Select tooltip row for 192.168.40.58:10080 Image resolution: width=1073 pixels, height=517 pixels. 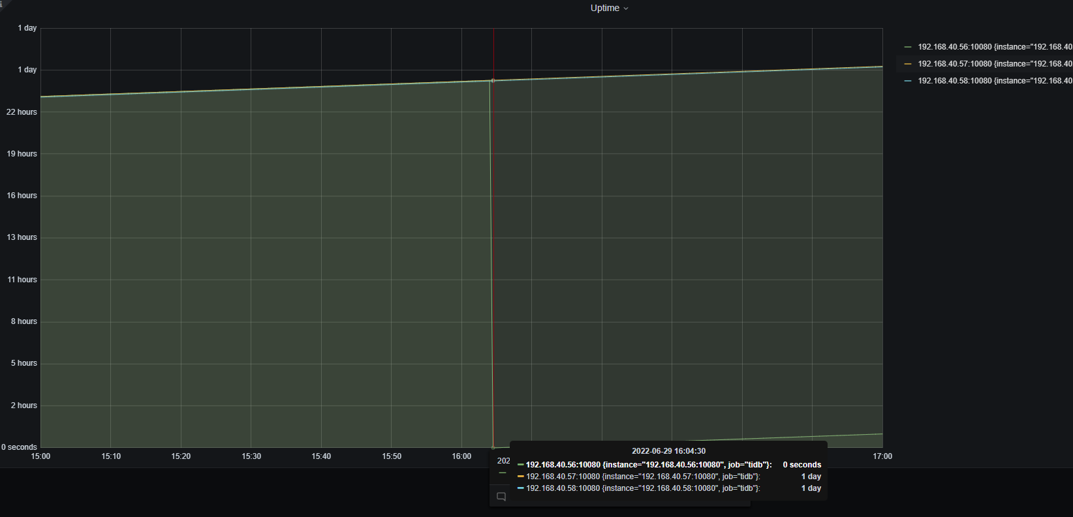[x=668, y=488]
